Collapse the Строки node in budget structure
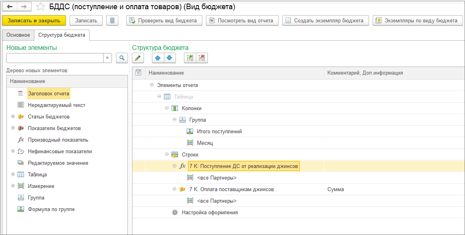Image resolution: width=465 pixels, height=235 pixels. [167, 154]
